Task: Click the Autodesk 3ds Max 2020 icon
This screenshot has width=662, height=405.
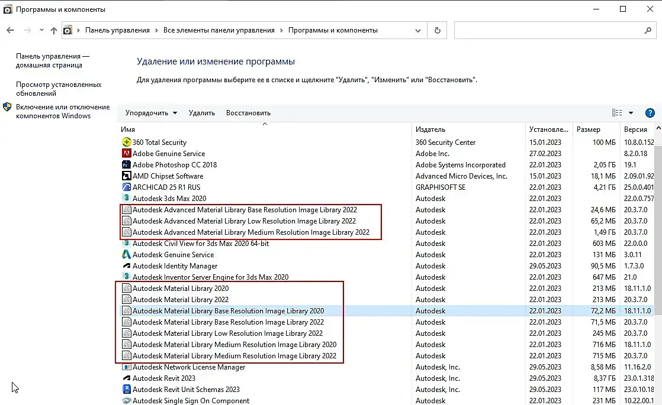Action: [x=126, y=198]
